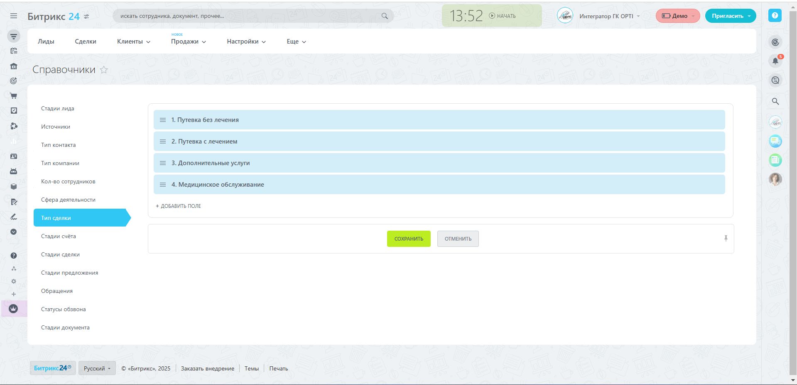Open the Русский language dropdown
797x385 pixels.
coord(97,368)
